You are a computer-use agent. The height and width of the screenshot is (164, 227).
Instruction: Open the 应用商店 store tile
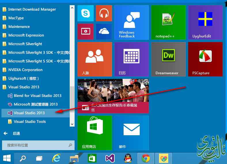(95, 133)
